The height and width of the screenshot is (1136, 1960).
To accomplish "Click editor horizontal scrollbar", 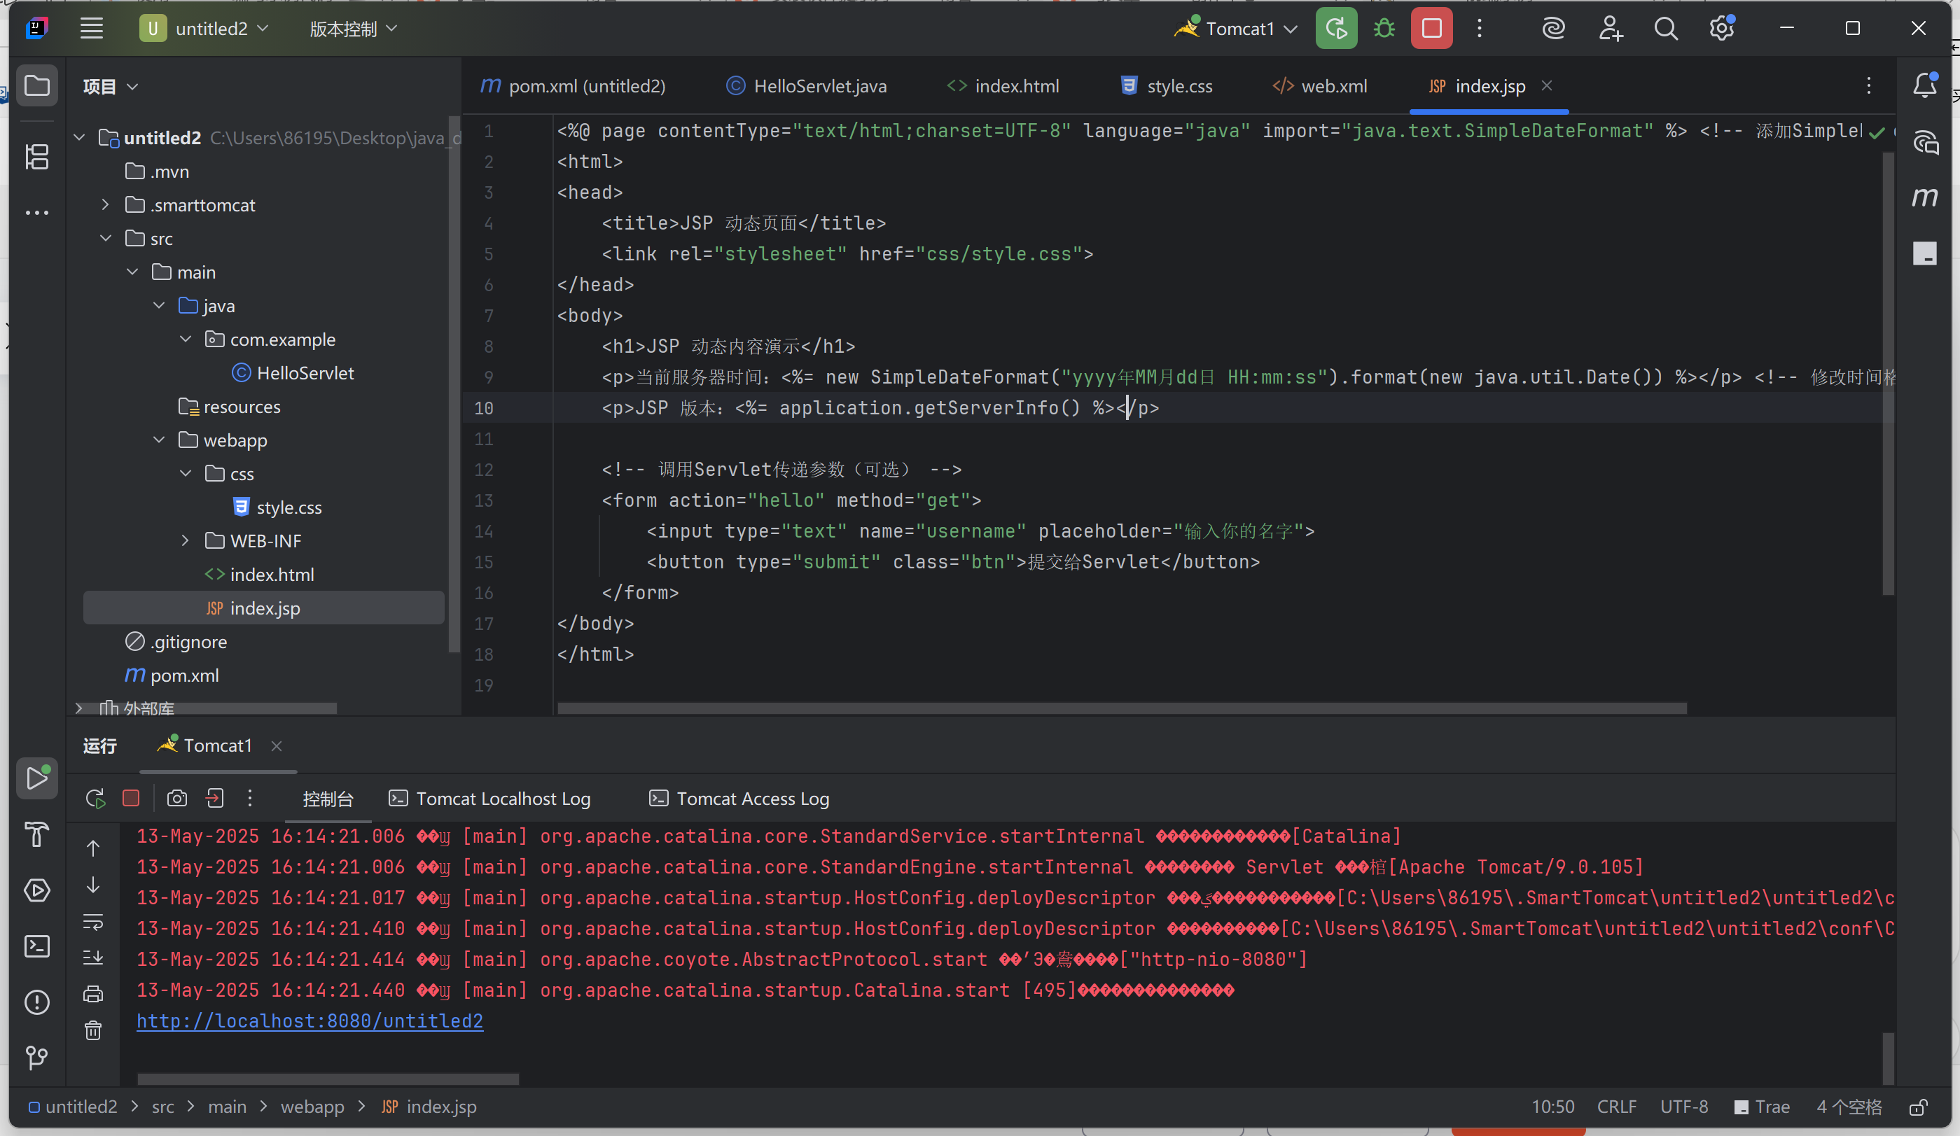I will click(1122, 708).
